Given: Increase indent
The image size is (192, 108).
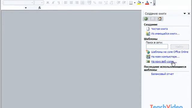Looking at the screenshot, I should click(124, 3).
